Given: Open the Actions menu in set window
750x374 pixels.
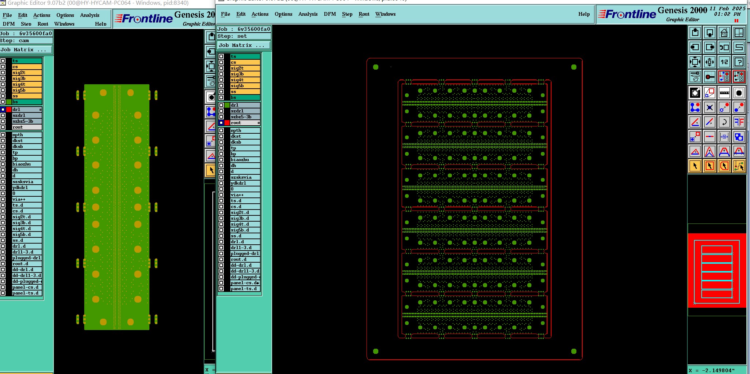Looking at the screenshot, I should coord(260,14).
